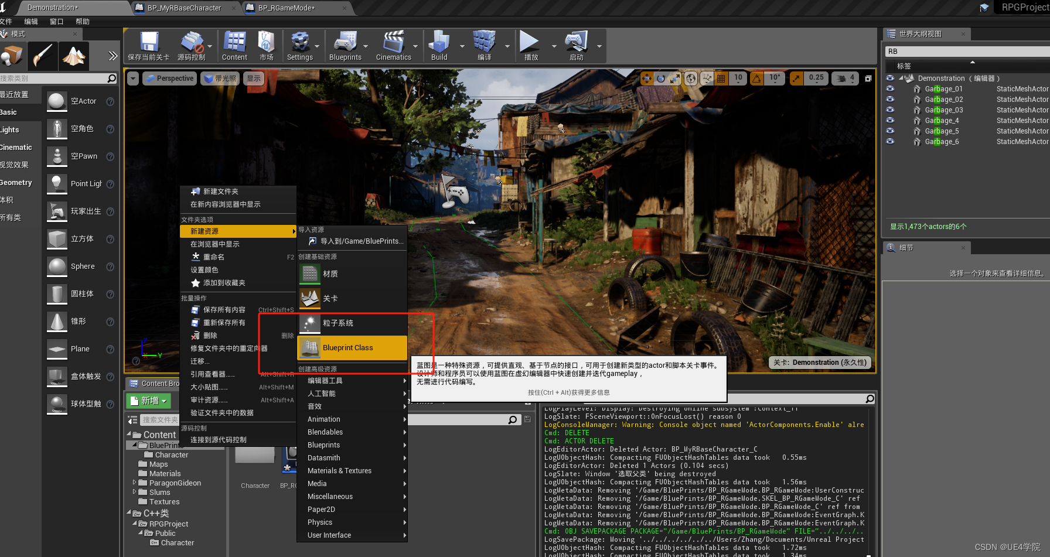Open the 显示 (Show) dropdown

click(x=253, y=78)
